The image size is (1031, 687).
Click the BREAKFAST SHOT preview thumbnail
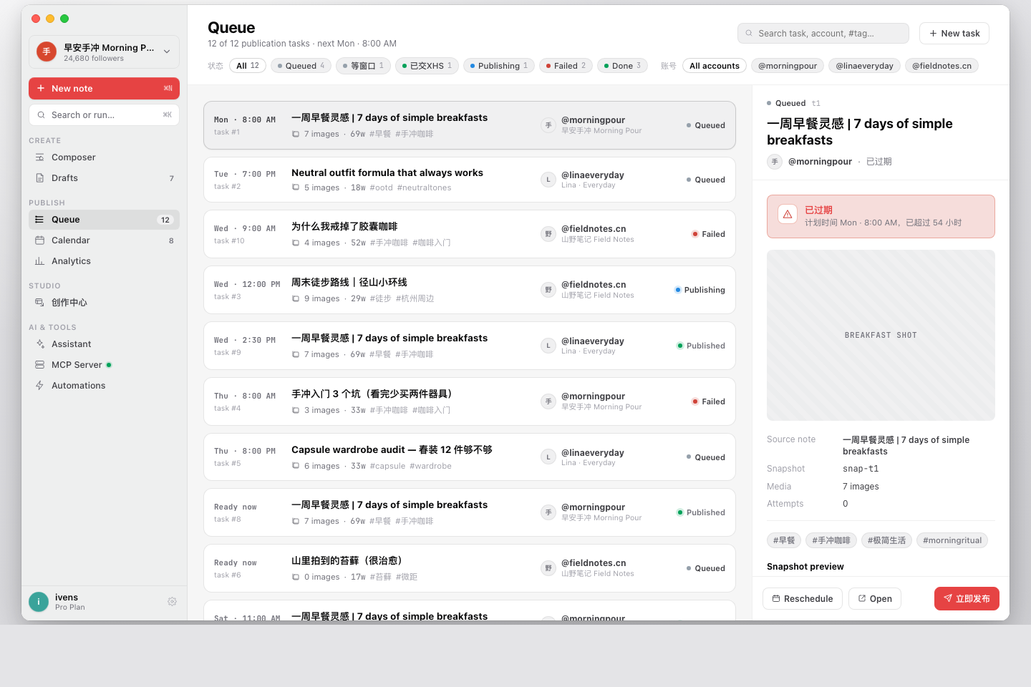point(881,335)
